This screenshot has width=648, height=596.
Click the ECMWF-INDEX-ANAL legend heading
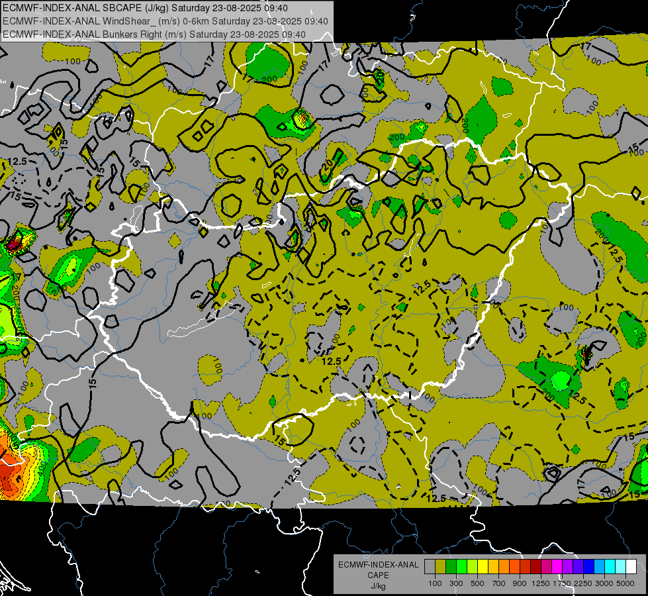[x=378, y=565]
